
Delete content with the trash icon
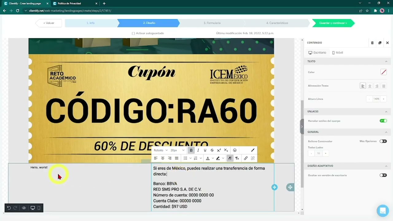click(372, 43)
